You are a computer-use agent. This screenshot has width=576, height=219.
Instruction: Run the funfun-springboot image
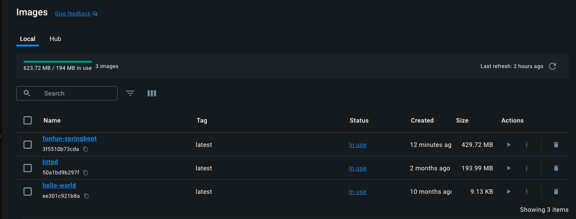[509, 145]
